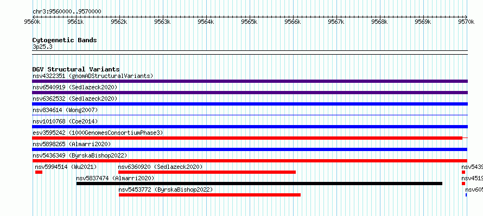Click the nsv5898265 blue variant bar

pyautogui.click(x=250, y=149)
